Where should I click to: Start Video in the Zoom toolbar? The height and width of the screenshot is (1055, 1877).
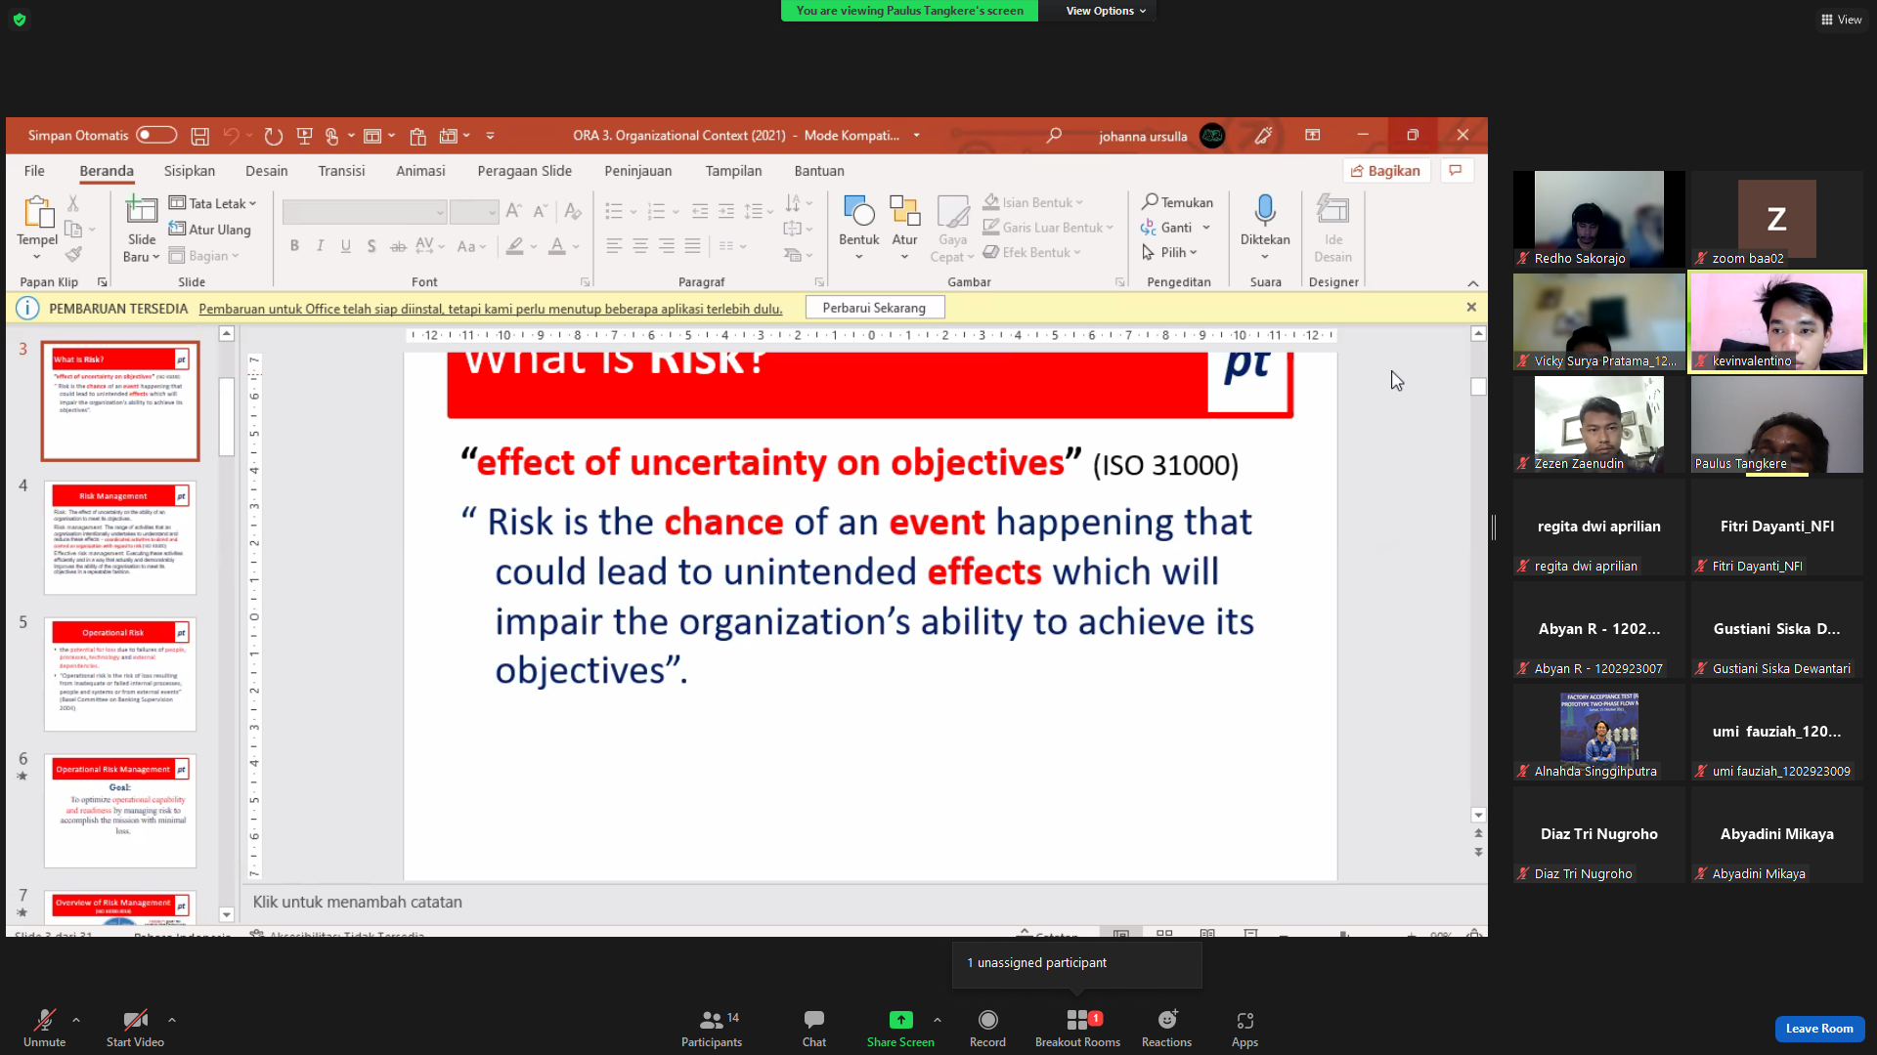click(x=135, y=1029)
